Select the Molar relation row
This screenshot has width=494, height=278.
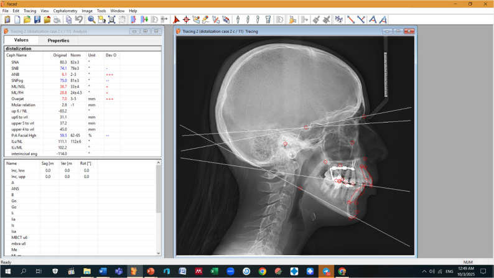83,105
